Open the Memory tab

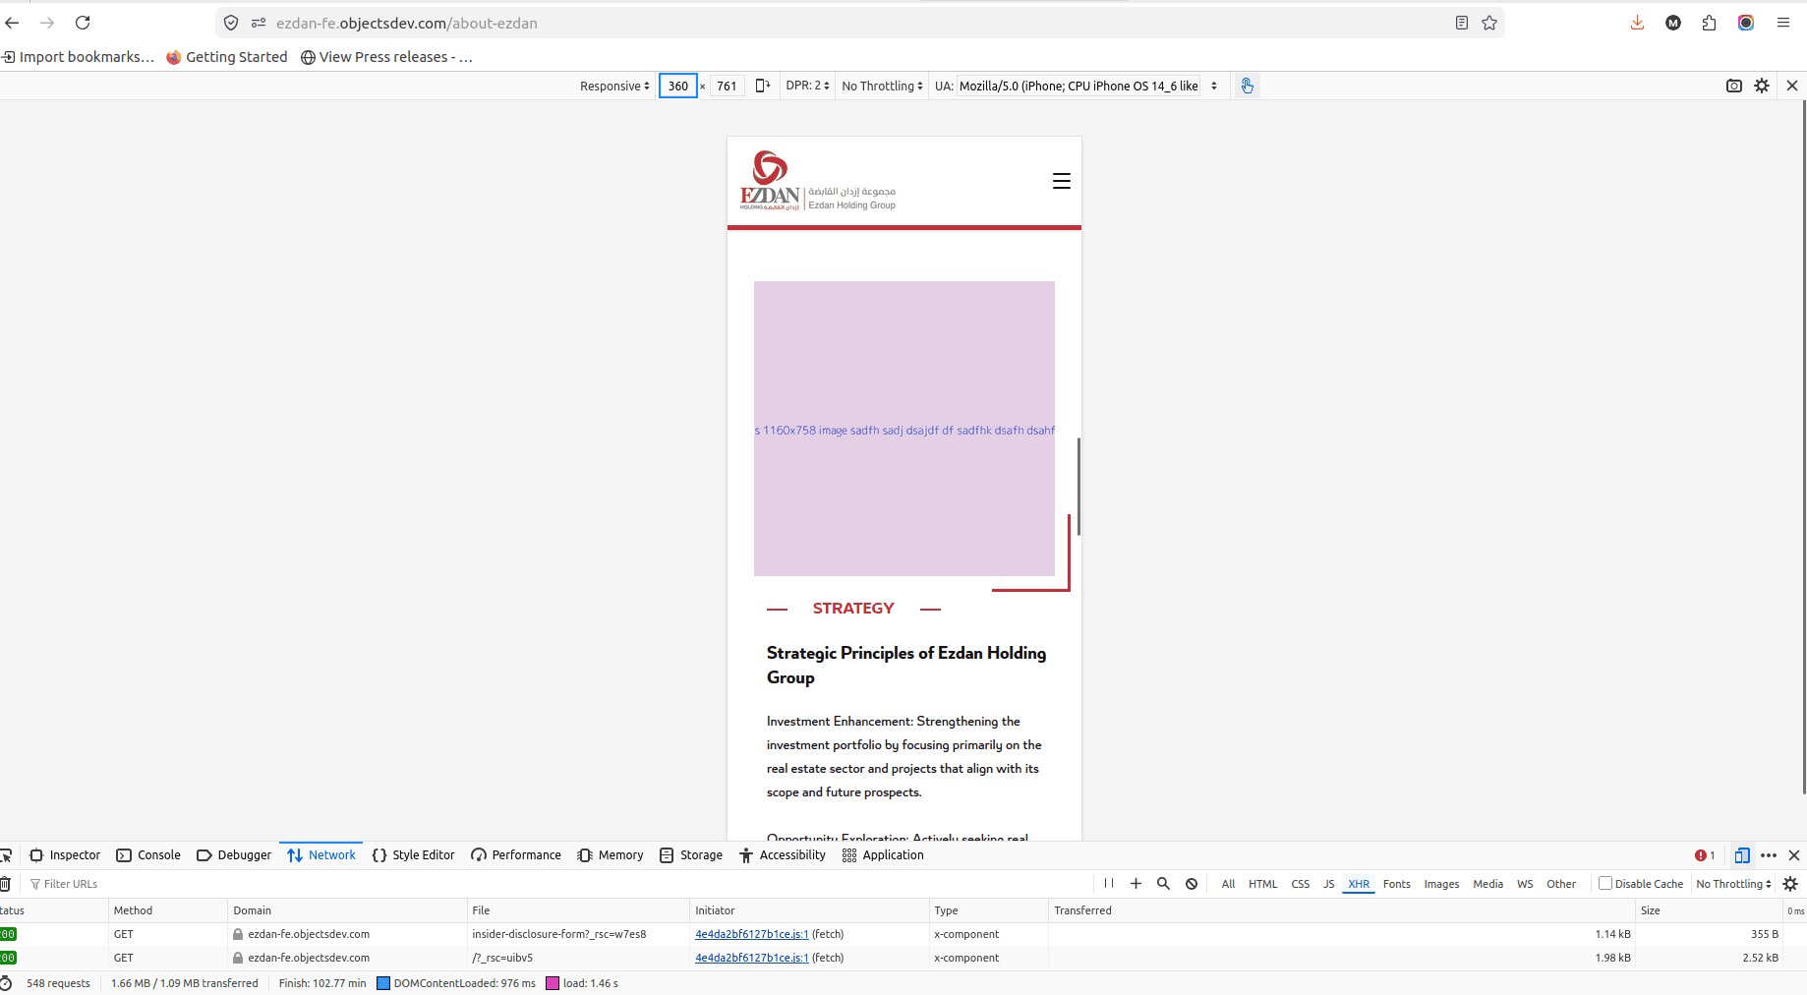(611, 855)
